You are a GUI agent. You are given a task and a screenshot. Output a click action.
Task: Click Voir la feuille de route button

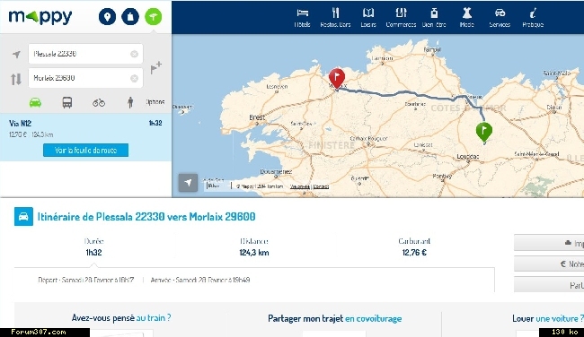[x=85, y=150]
